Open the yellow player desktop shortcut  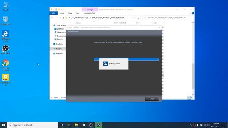click(6, 80)
